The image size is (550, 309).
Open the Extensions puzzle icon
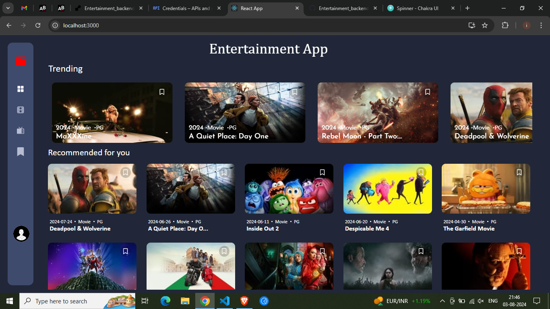click(505, 25)
